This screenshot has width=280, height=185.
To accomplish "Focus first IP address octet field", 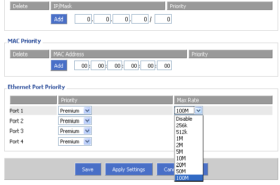I will [83, 19].
